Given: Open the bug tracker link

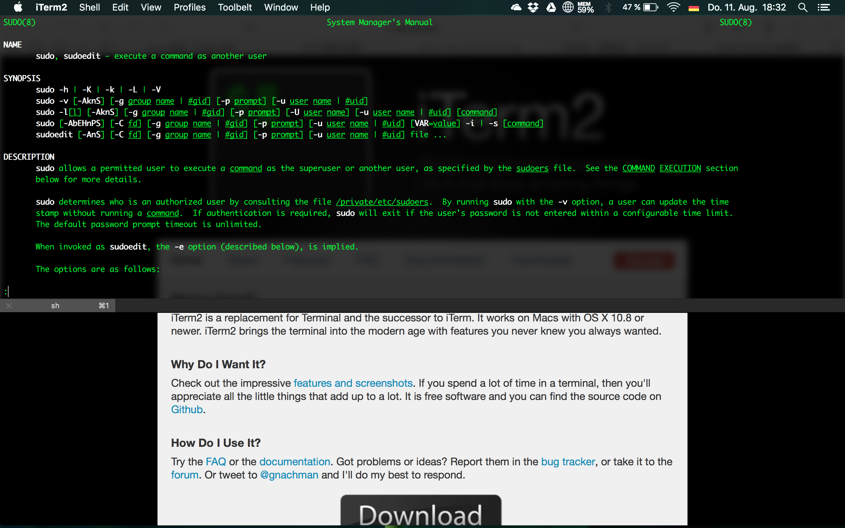Looking at the screenshot, I should pos(568,462).
